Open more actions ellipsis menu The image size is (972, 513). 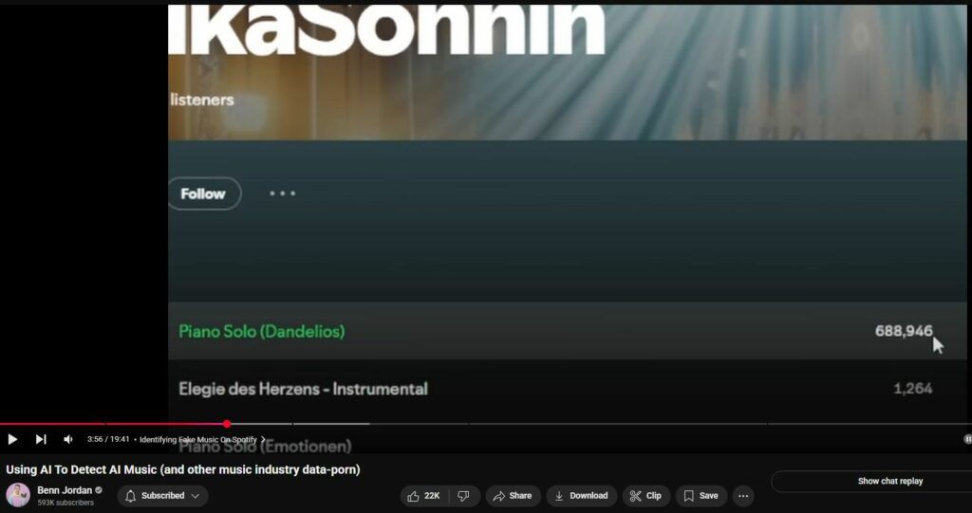[x=743, y=496]
